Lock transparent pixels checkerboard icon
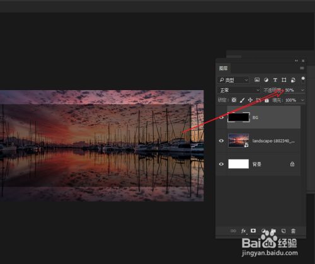Screen dimensions: 315x264 [x=234, y=100]
